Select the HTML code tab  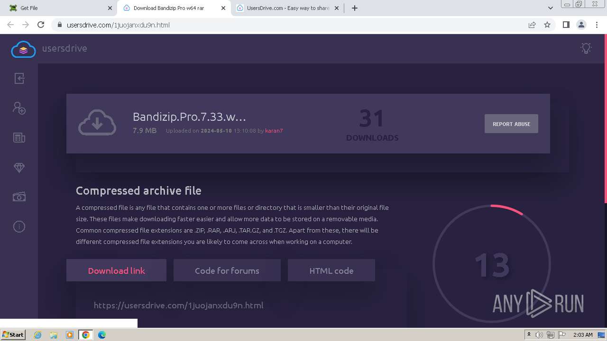coord(331,270)
